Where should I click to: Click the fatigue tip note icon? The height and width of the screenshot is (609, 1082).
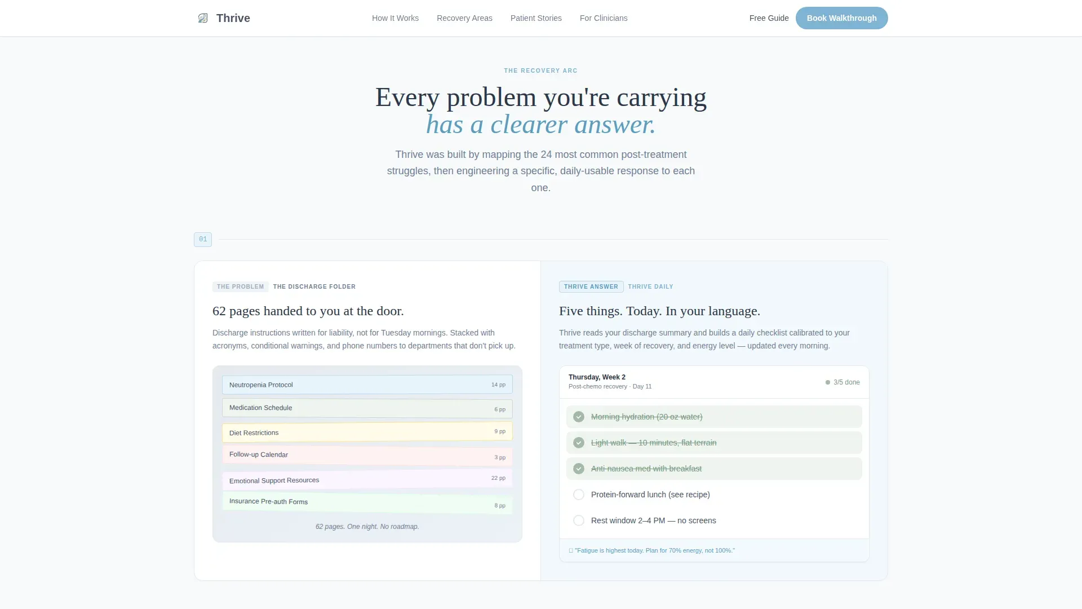(x=571, y=550)
